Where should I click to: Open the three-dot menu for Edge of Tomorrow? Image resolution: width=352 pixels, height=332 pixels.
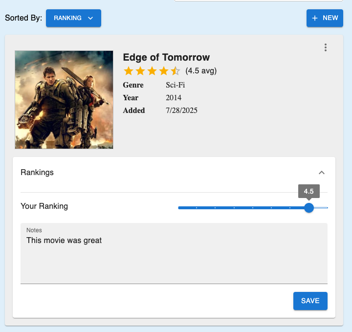pyautogui.click(x=325, y=47)
